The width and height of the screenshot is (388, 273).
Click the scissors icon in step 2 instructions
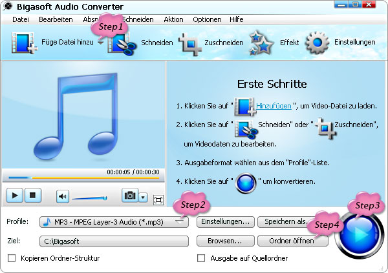tap(246, 128)
